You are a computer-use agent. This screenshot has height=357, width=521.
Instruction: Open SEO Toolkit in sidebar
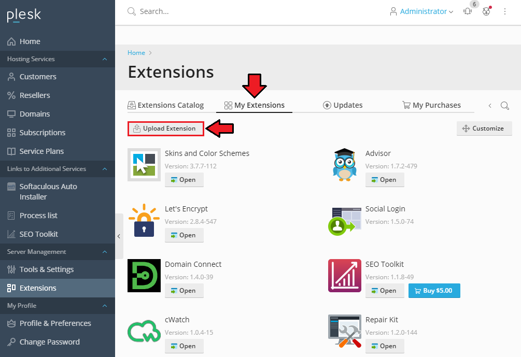[x=58, y=234]
